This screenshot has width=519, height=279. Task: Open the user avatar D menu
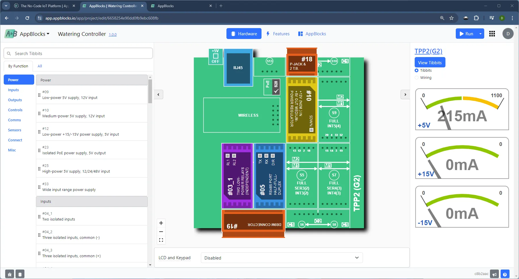coord(508,34)
